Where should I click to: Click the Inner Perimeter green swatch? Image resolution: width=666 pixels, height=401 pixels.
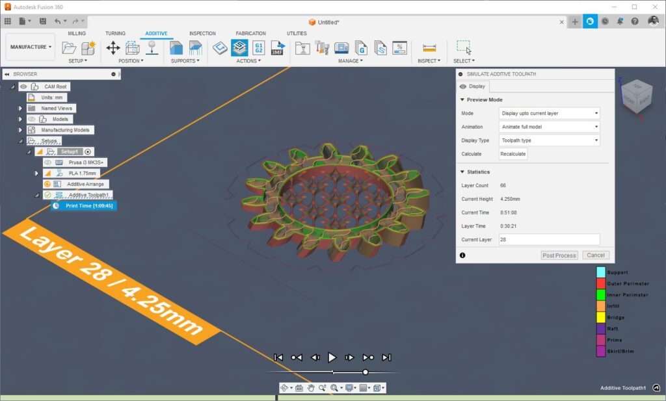point(601,294)
